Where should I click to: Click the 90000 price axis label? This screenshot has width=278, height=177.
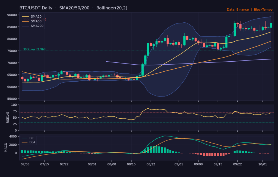(x=12, y=15)
